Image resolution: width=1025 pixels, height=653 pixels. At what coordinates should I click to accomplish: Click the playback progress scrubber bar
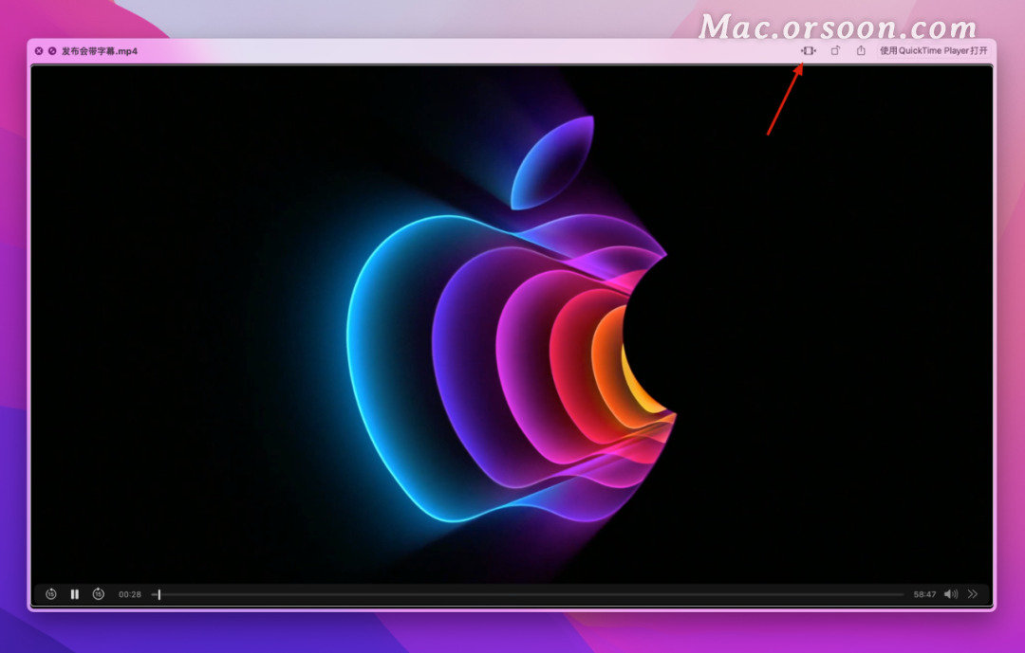point(528,594)
